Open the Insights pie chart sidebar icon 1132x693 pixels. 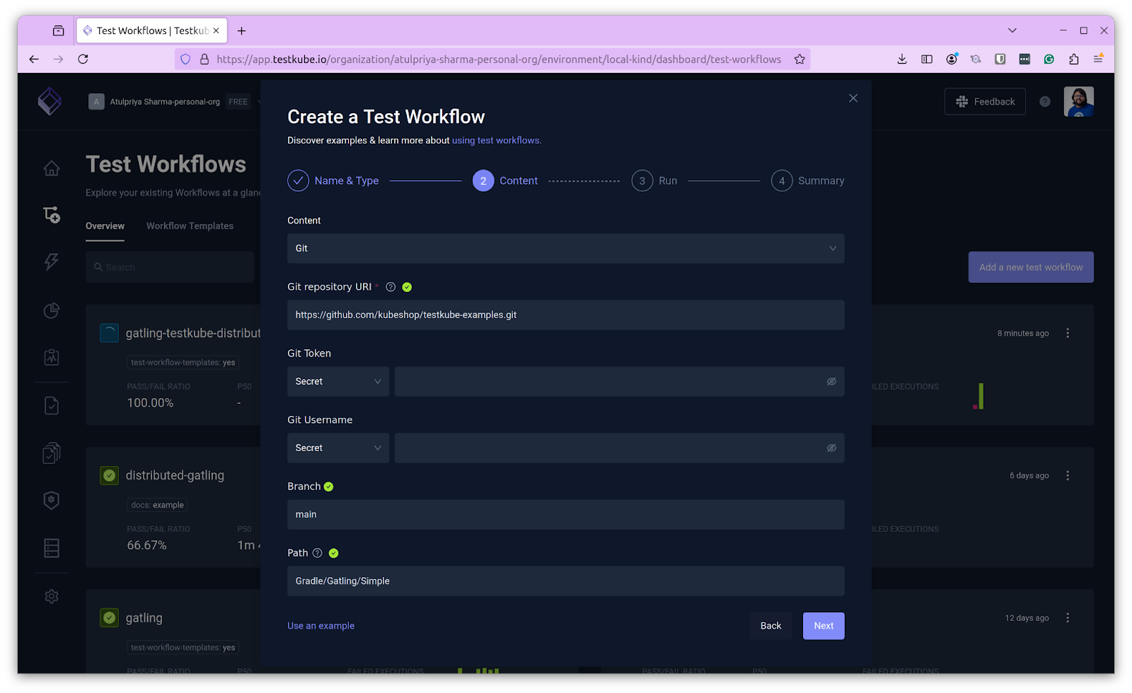pyautogui.click(x=52, y=310)
